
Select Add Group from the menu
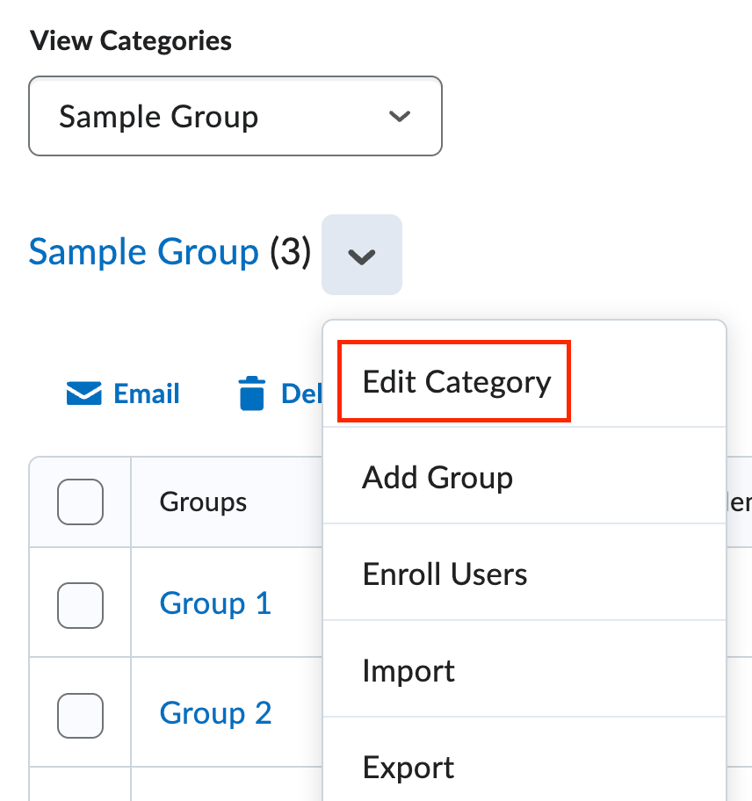(437, 477)
